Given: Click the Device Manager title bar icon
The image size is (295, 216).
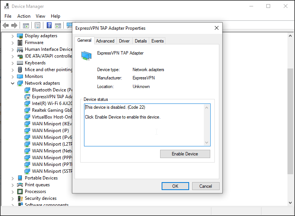Looking at the screenshot, I should coord(6,6).
